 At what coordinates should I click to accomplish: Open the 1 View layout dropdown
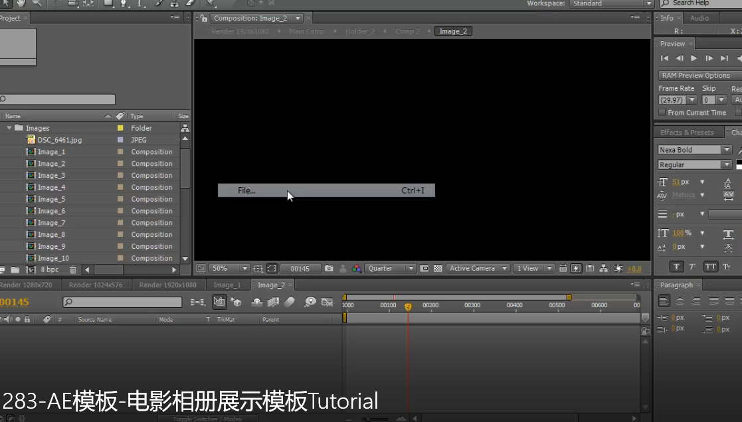click(533, 269)
